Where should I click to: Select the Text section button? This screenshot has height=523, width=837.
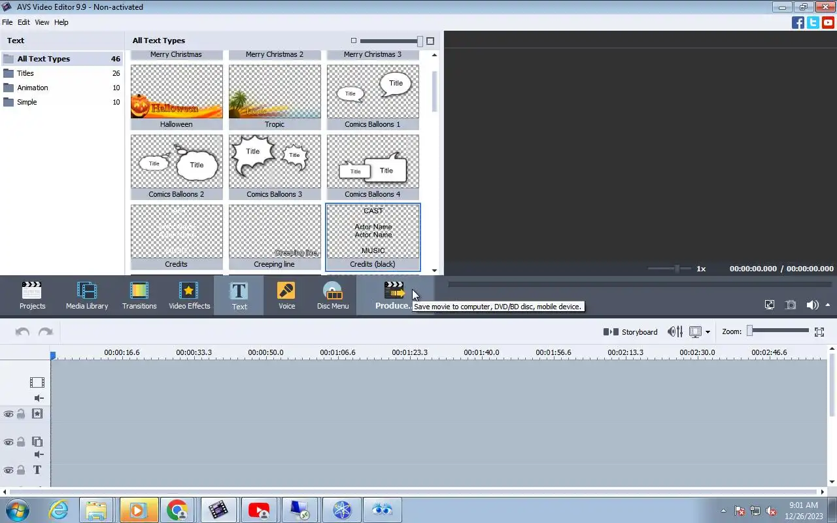coord(239,295)
